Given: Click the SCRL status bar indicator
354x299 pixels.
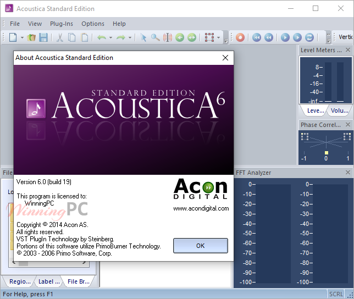Looking at the screenshot, I should pyautogui.click(x=336, y=294).
